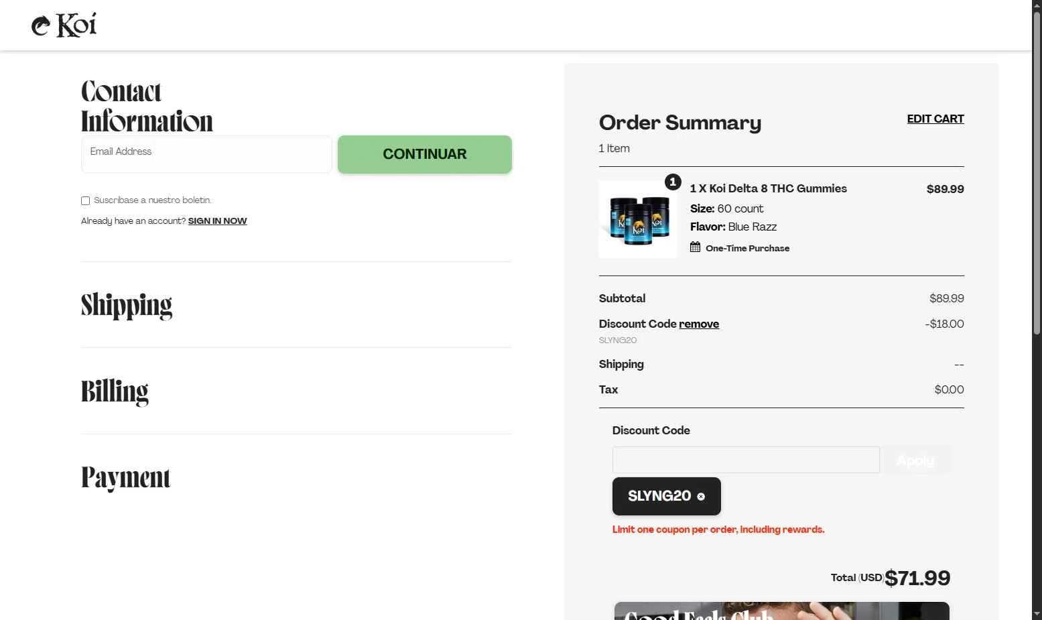The height and width of the screenshot is (620, 1042).
Task: Expand the Billing section heading
Action: (x=115, y=391)
